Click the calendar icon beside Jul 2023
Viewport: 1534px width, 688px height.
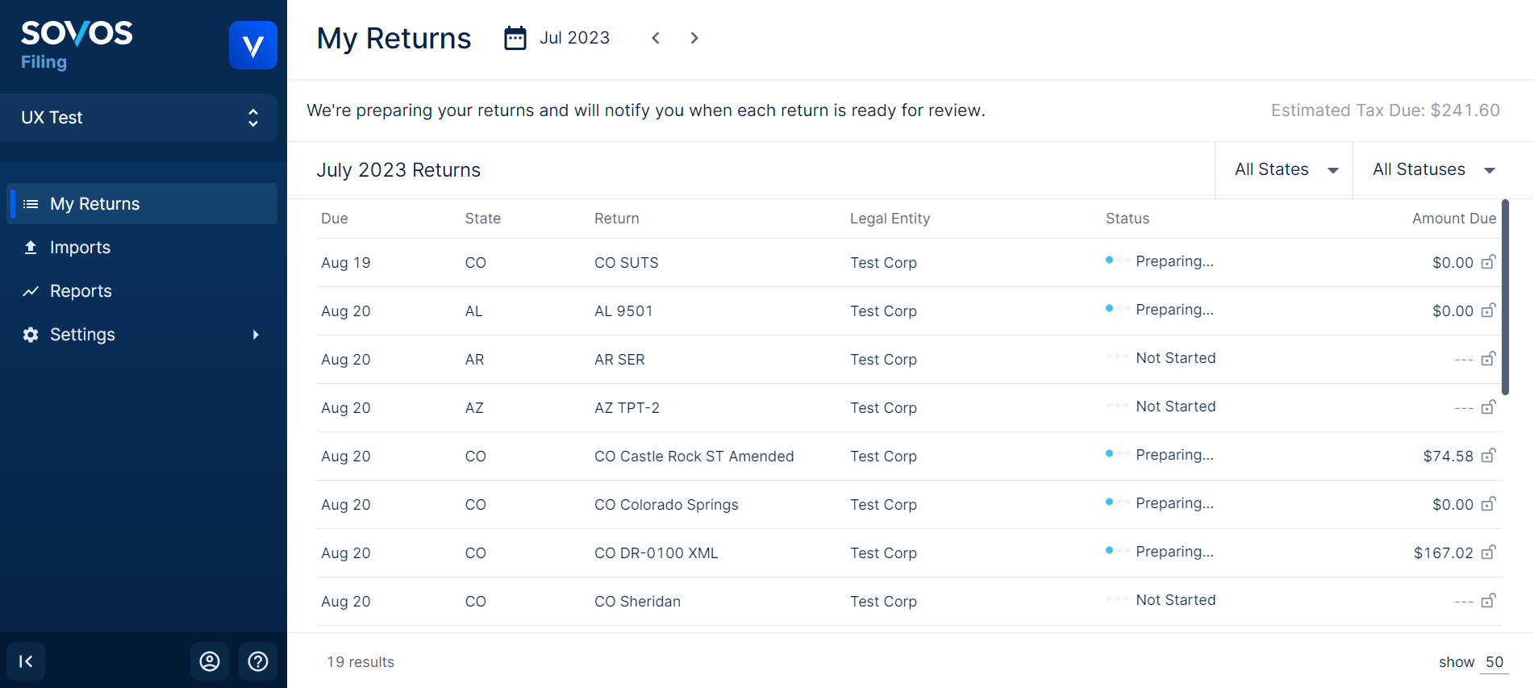pos(515,38)
